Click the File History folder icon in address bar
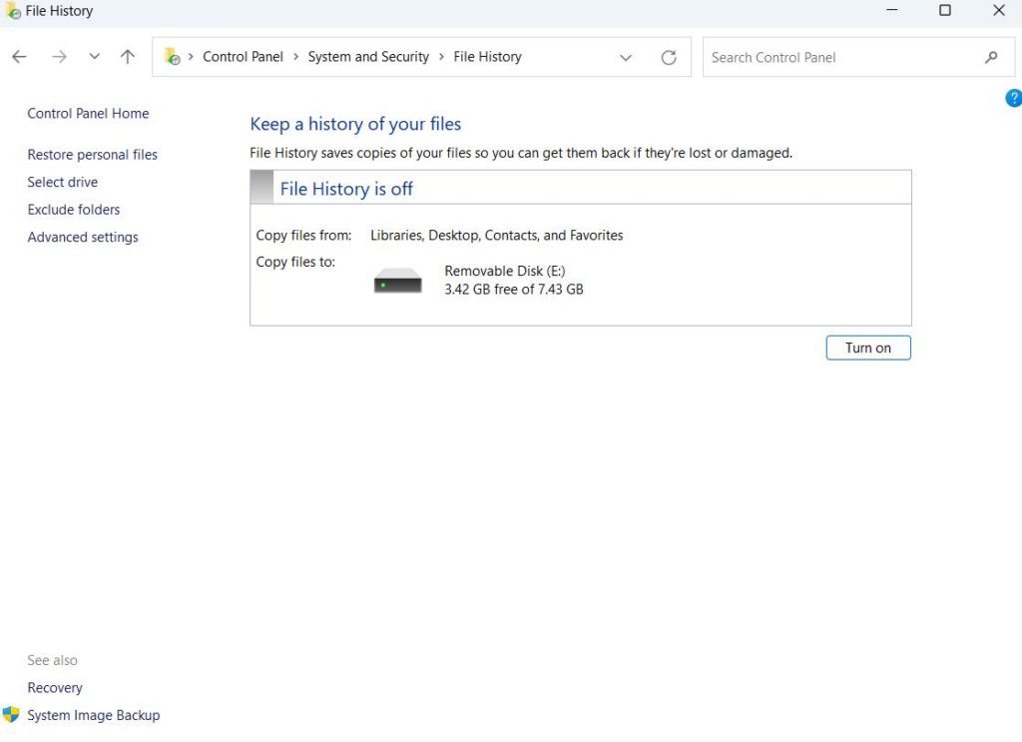The width and height of the screenshot is (1022, 742). click(x=172, y=57)
